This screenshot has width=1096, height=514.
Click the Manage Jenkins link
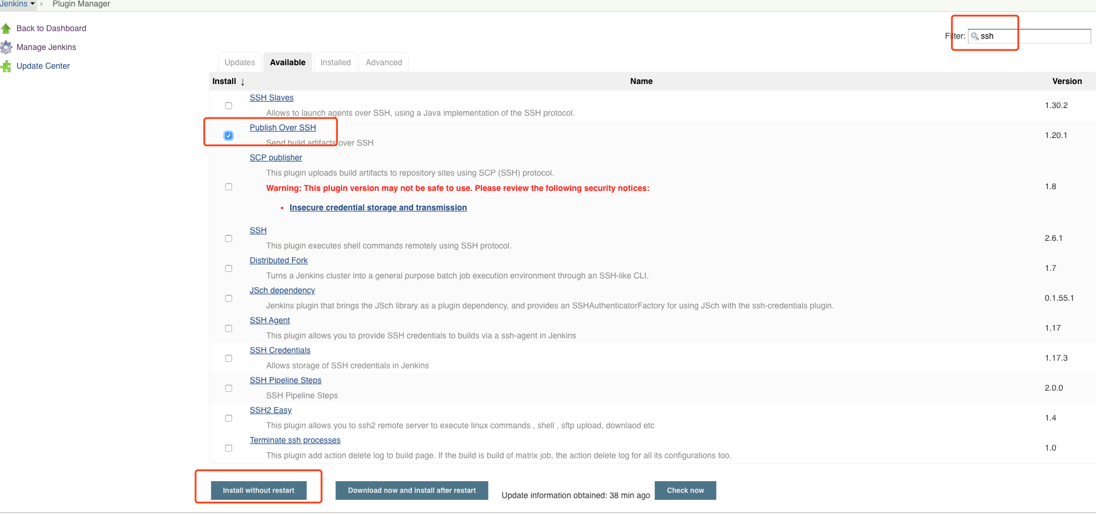tap(46, 47)
